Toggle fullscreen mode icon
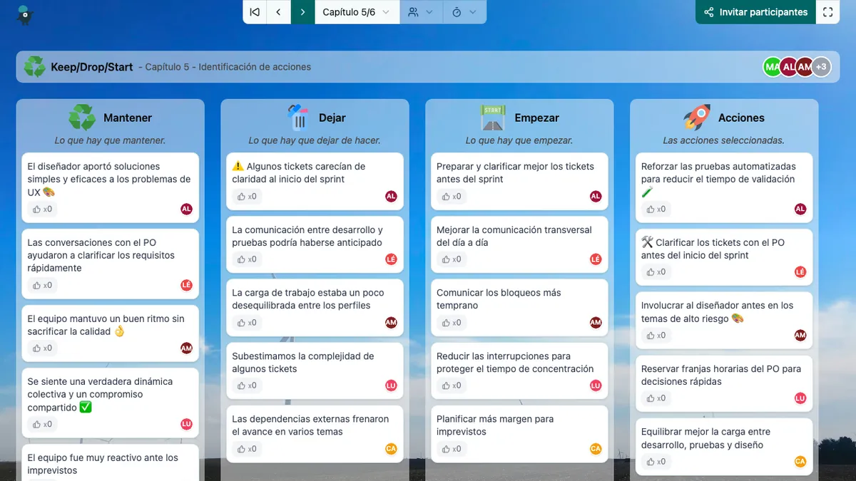 pyautogui.click(x=827, y=12)
